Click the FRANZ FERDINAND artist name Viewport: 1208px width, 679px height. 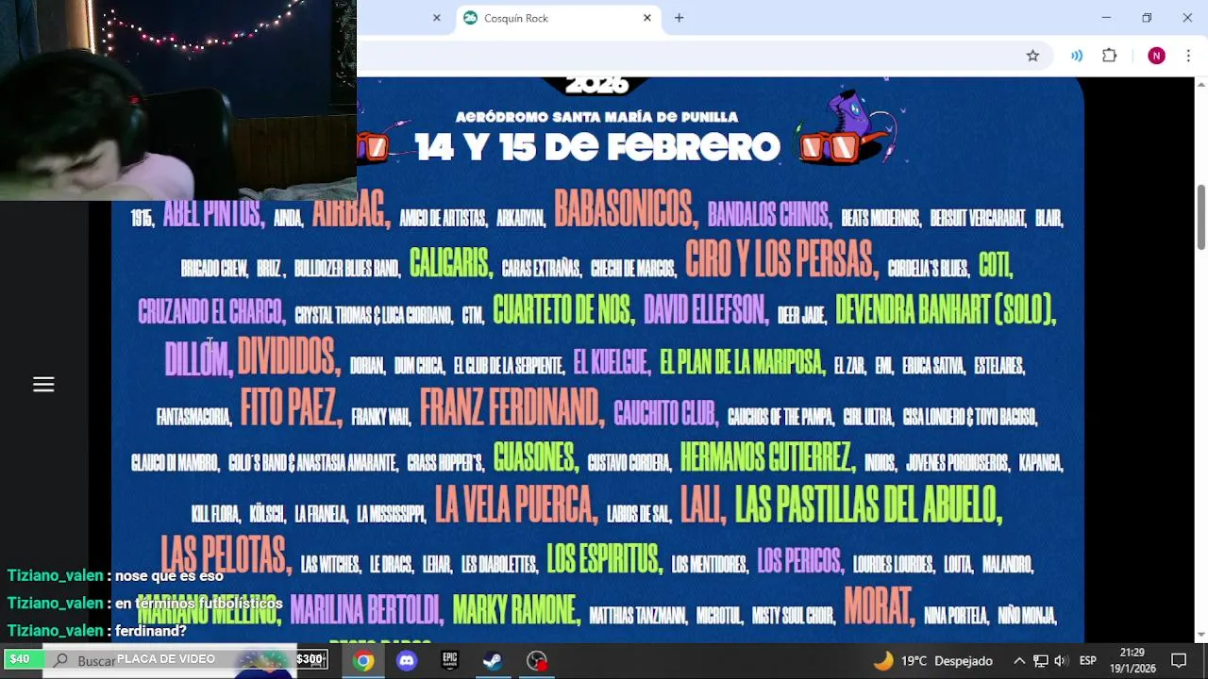(x=512, y=407)
